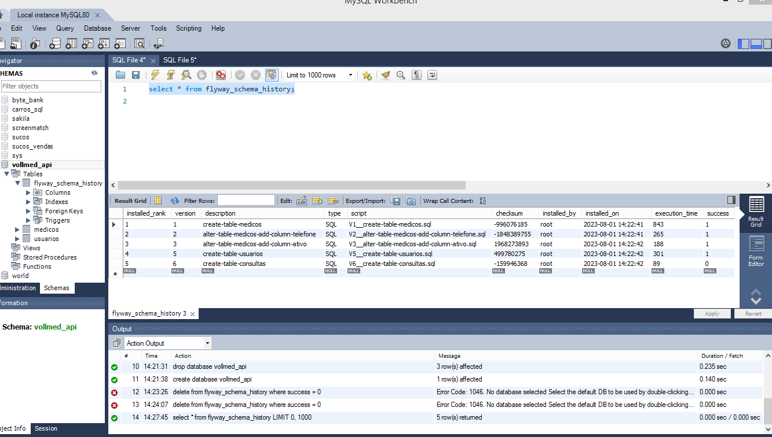
Task: Open the Database menu
Action: (97, 28)
